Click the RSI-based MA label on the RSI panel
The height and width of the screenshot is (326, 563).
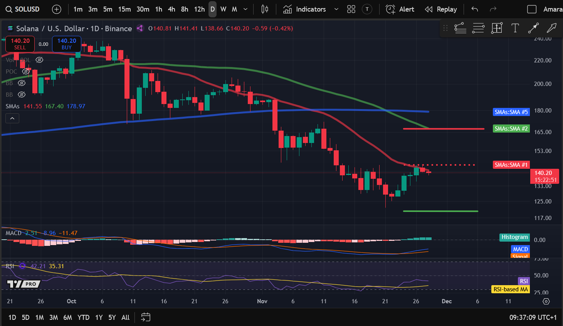tap(510, 289)
